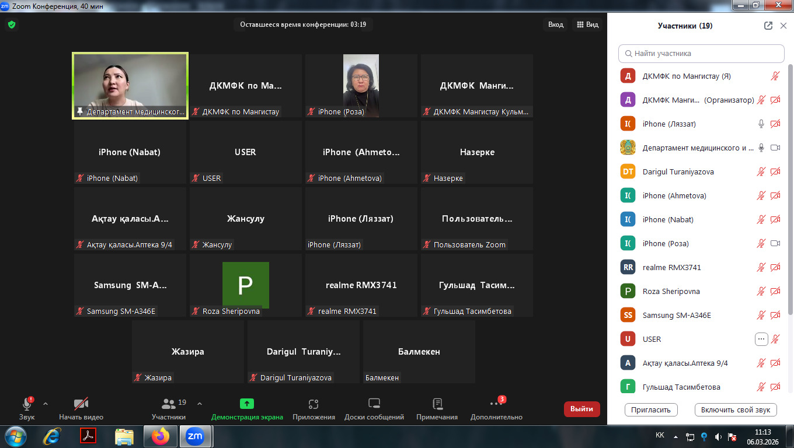Open the Primechaniya notes icon

coord(437,404)
